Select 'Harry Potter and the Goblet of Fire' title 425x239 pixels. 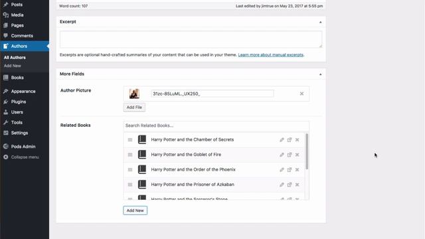[x=186, y=155]
